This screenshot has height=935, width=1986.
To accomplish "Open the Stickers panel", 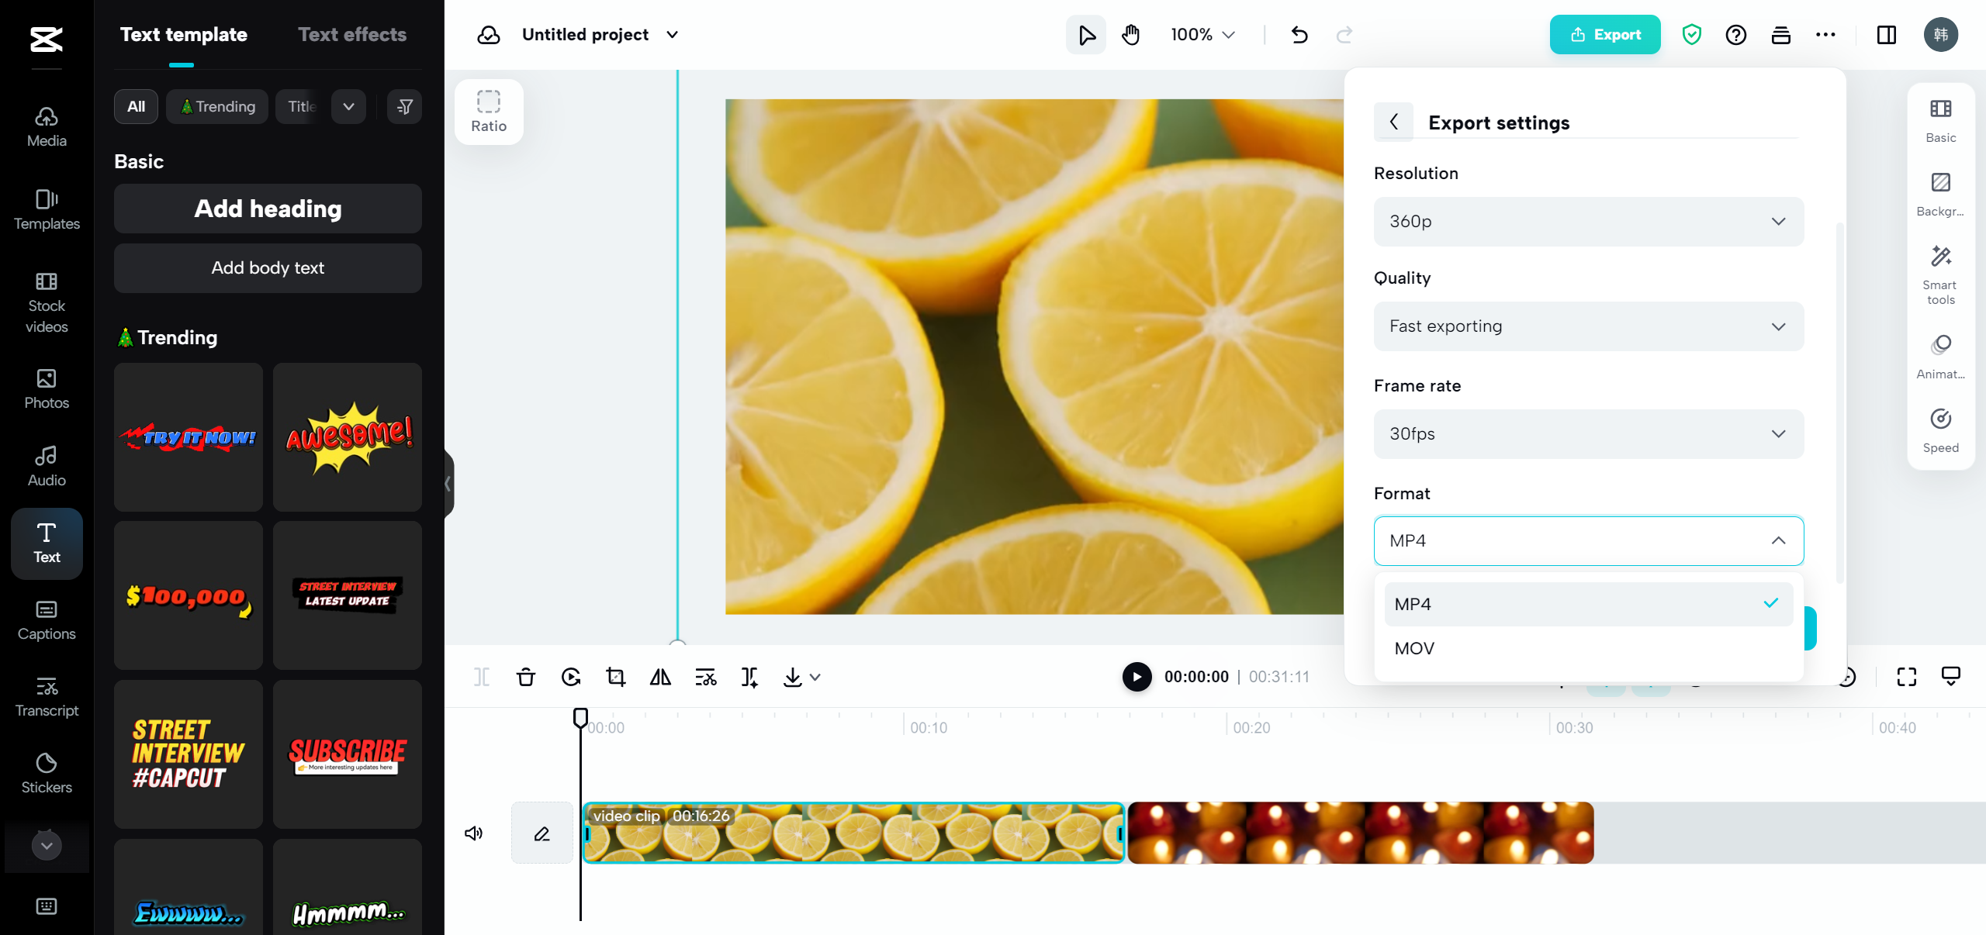I will pyautogui.click(x=47, y=772).
